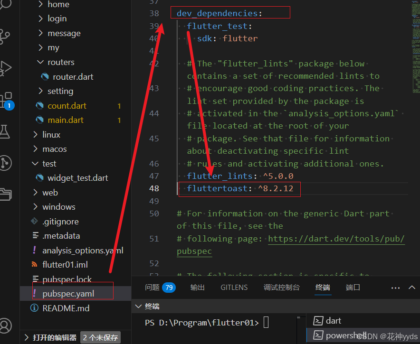Expand the login folder
Image resolution: width=420 pixels, height=344 pixels.
point(40,19)
